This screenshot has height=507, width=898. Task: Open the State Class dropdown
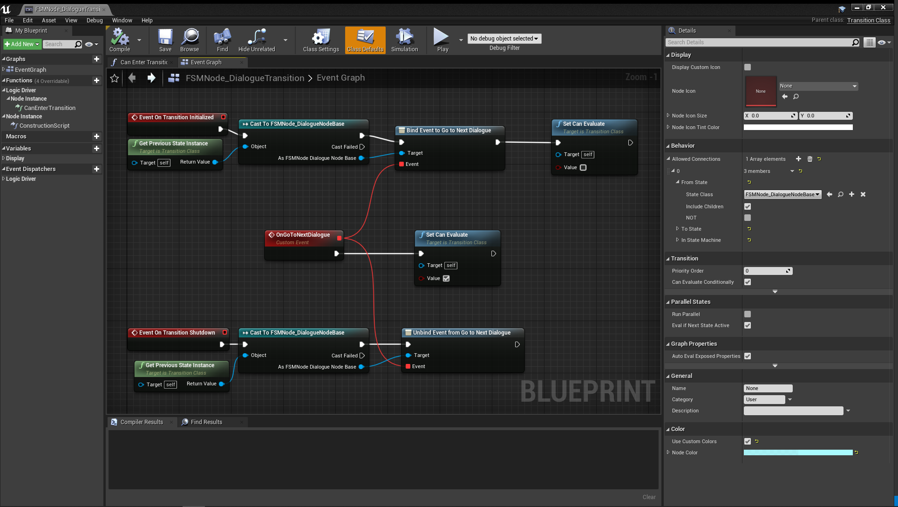(x=782, y=194)
